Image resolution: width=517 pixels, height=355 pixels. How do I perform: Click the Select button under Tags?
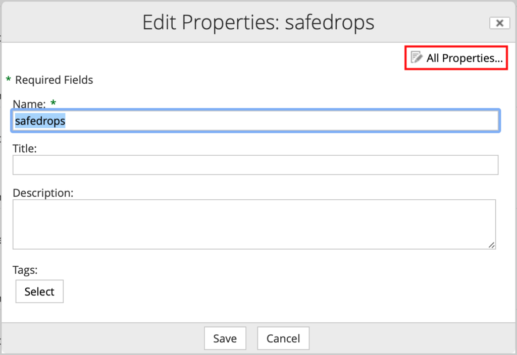39,291
